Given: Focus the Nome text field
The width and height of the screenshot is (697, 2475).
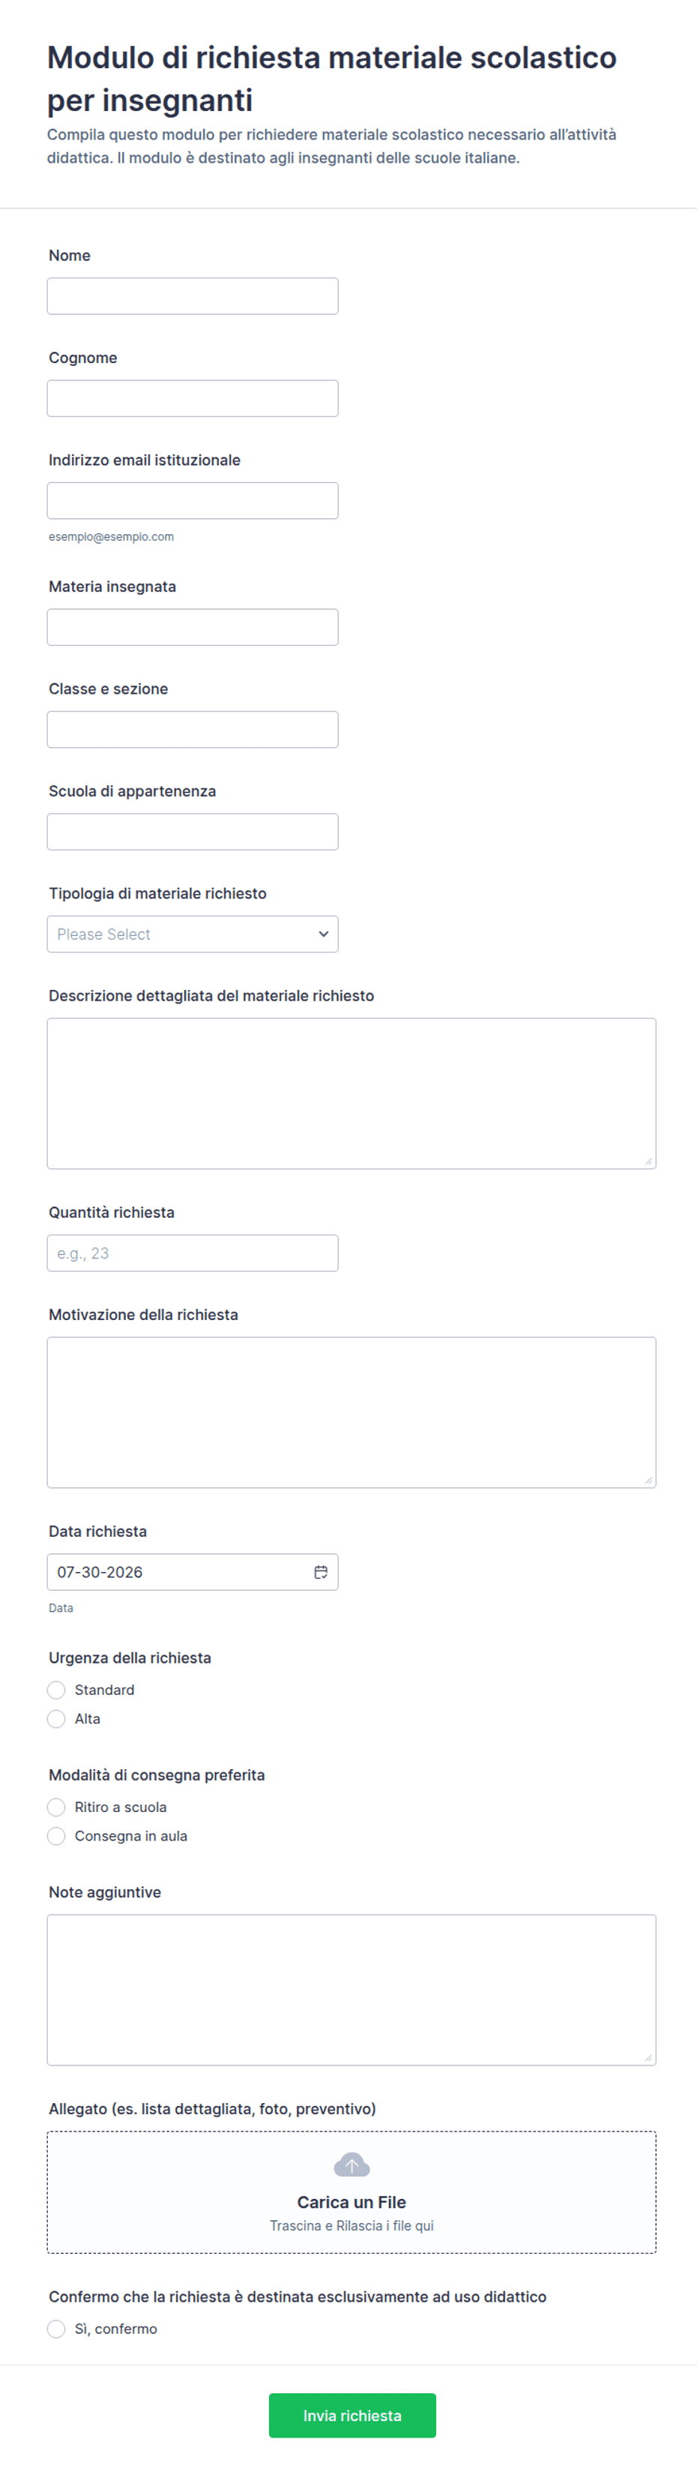Looking at the screenshot, I should 192,296.
